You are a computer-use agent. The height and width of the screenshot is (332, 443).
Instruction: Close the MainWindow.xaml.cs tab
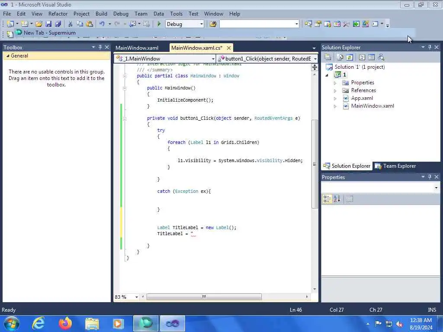[x=229, y=48]
